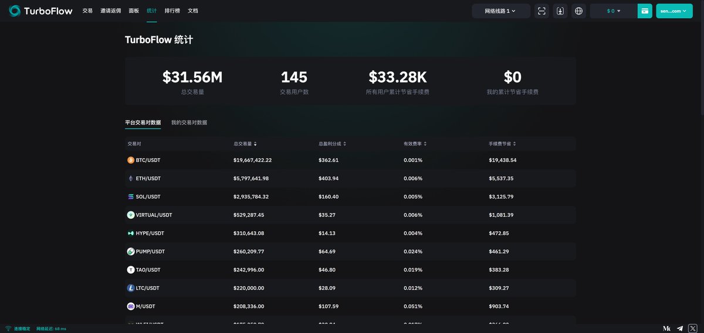Click the 0.024% effective rate cell
Image resolution: width=704 pixels, height=333 pixels.
pyautogui.click(x=413, y=252)
